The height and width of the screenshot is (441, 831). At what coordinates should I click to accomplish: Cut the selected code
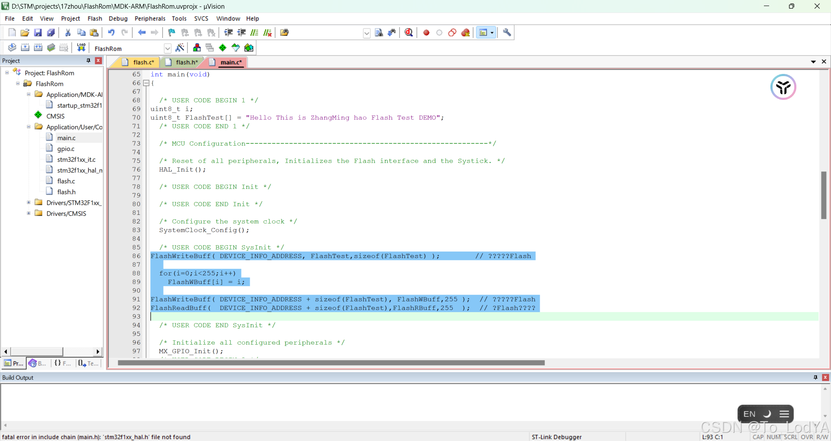(68, 32)
